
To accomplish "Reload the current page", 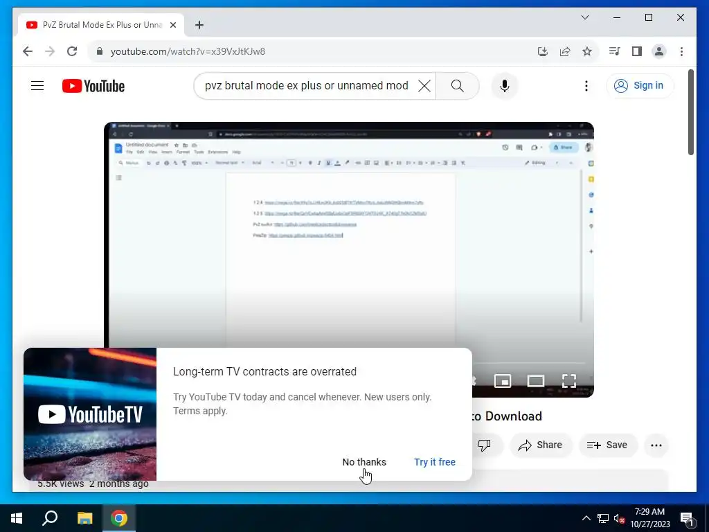I will 72,51.
